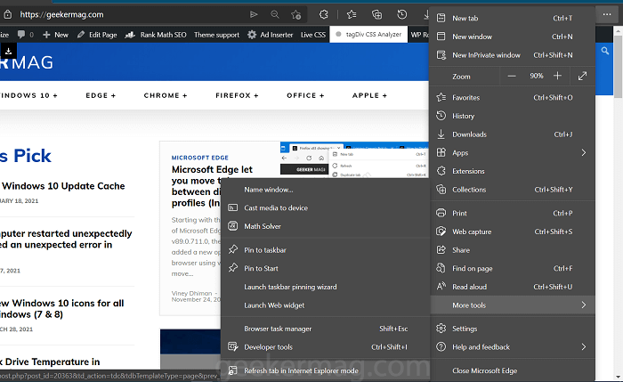The width and height of the screenshot is (623, 382).
Task: Click the toolbar Extensions puzzle icon
Action: 324,15
